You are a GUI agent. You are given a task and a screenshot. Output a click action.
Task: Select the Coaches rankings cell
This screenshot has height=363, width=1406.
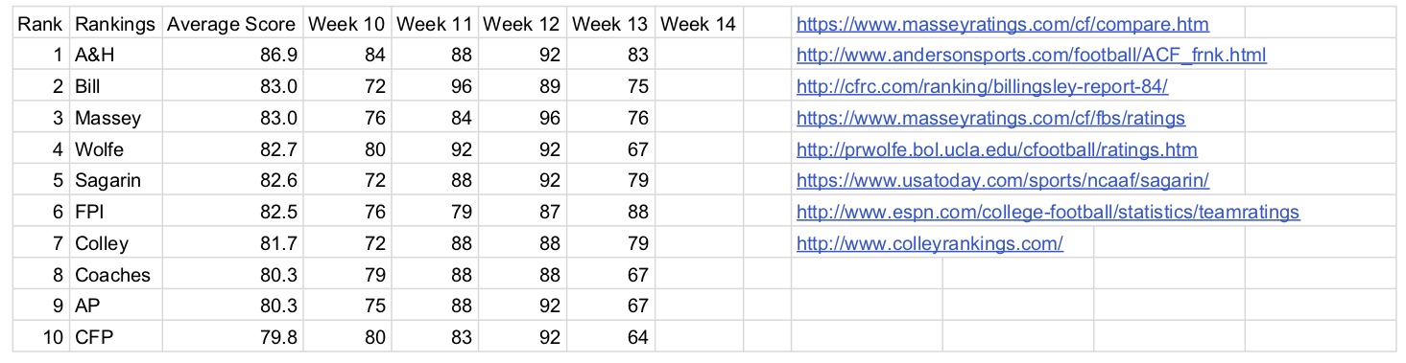115,276
